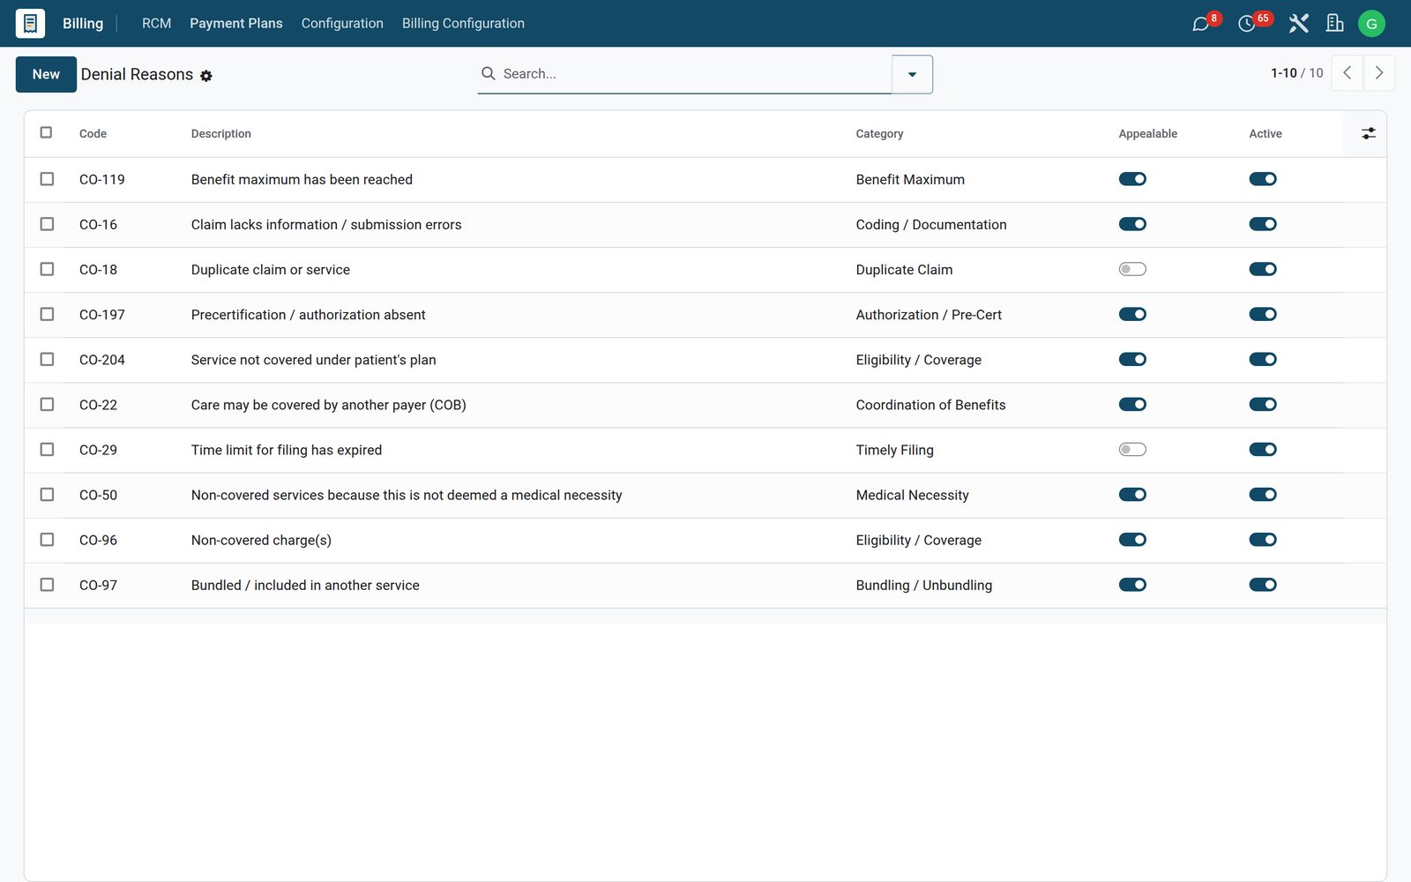Click the Billing app title

[83, 23]
